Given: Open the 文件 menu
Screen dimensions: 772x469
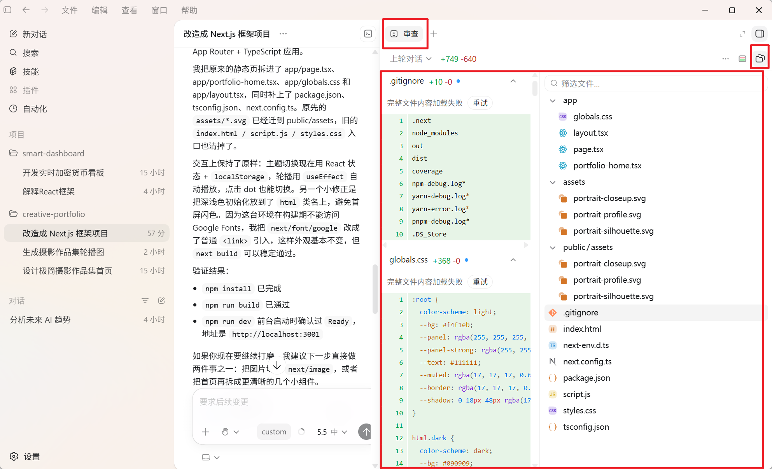Looking at the screenshot, I should [x=69, y=10].
